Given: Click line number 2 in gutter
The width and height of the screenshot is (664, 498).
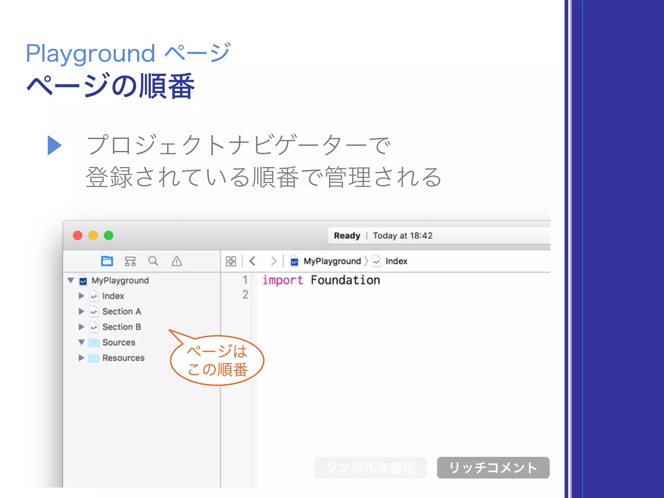Looking at the screenshot, I should coord(245,295).
